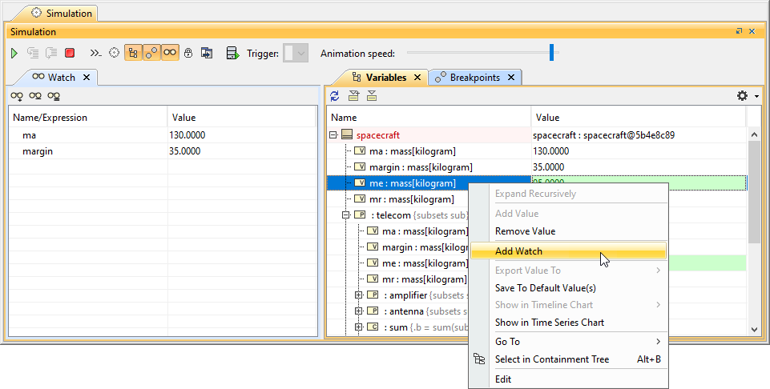
Task: Choose Add Watch from context menu
Action: (518, 251)
